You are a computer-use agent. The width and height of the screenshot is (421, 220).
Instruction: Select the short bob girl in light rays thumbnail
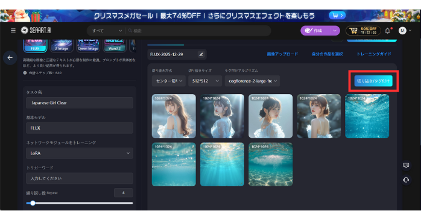point(222,116)
